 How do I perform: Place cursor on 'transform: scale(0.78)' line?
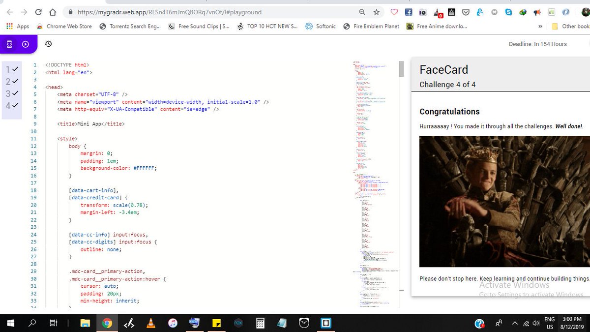tap(114, 205)
